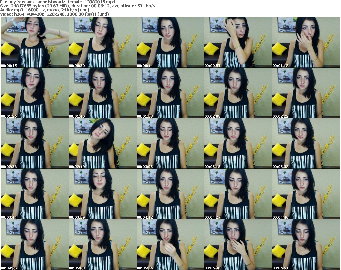Click the File name line in header

click(x=58, y=2)
